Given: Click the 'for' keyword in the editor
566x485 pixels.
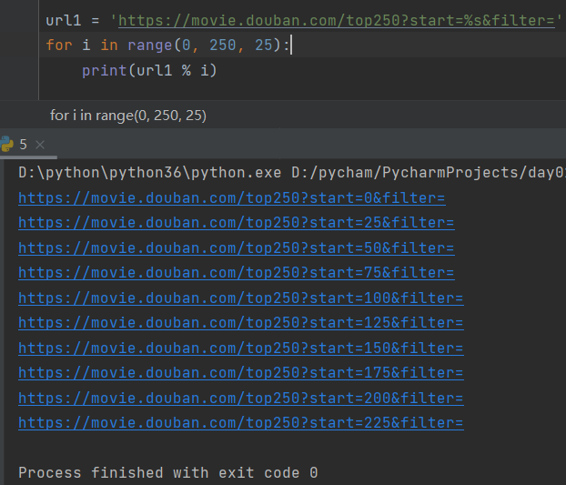Looking at the screenshot, I should [x=59, y=45].
